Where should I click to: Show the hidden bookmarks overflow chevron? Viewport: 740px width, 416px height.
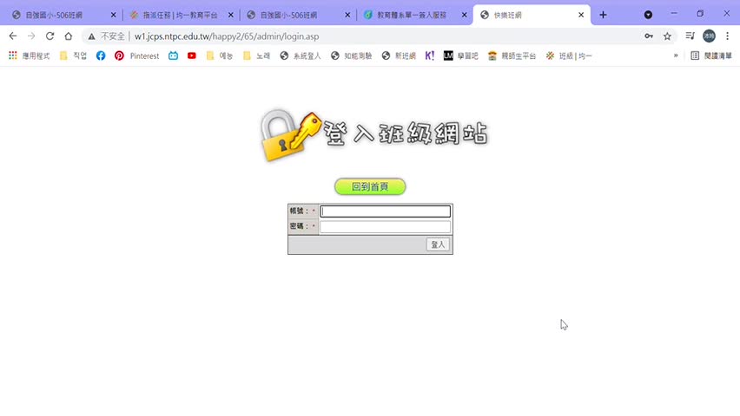coord(676,55)
